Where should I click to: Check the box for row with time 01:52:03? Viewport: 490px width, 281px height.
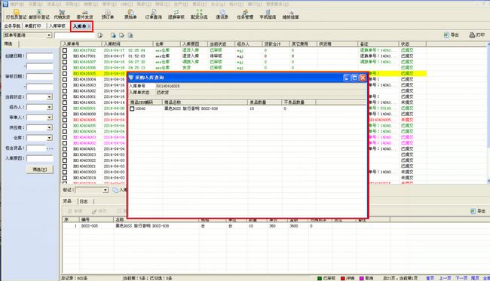(65, 57)
